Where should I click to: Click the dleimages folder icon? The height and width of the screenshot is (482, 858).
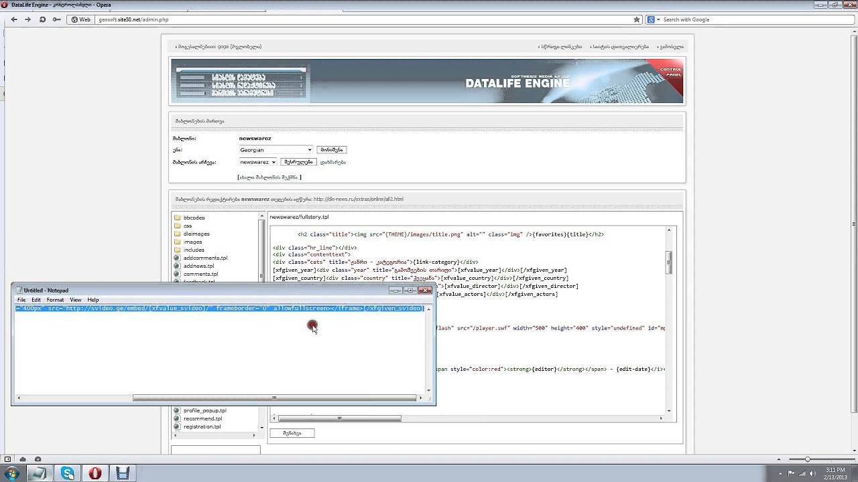[x=177, y=234]
